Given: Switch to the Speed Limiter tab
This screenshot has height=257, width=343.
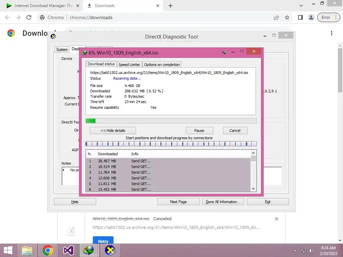Looking at the screenshot, I should point(129,65).
